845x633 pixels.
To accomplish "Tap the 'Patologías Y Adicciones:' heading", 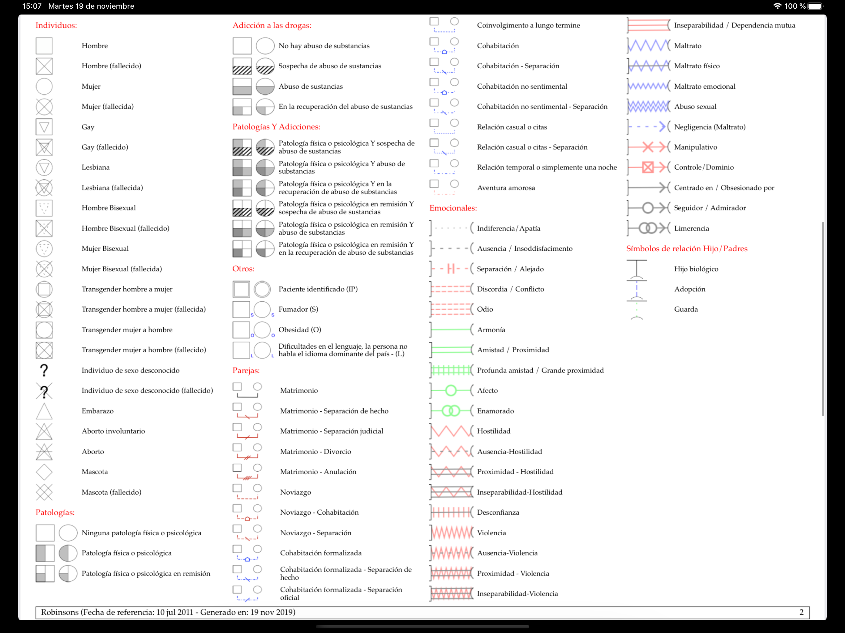I will coord(276,127).
